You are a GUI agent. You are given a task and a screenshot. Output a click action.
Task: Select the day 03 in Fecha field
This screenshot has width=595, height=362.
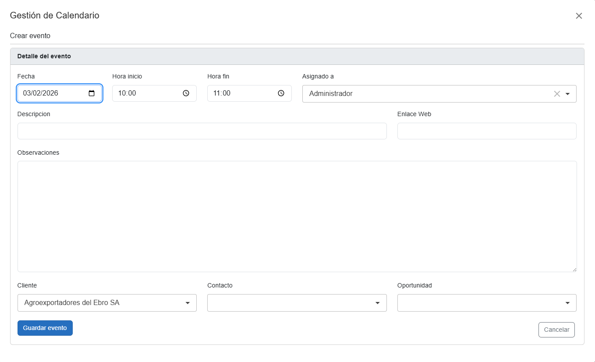click(x=27, y=93)
